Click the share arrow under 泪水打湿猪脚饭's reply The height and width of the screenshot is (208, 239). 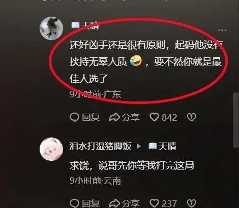point(114,203)
